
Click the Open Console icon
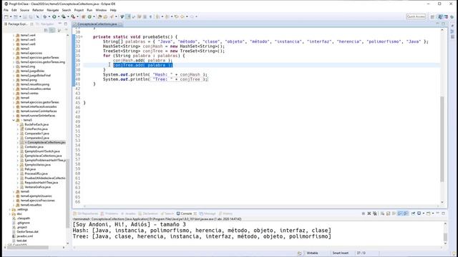click(429, 213)
